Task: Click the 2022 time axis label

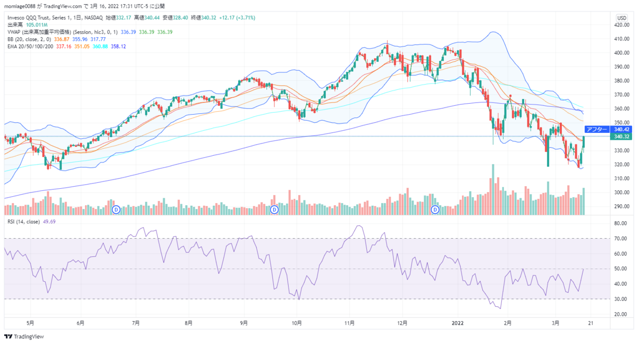Action: [457, 323]
